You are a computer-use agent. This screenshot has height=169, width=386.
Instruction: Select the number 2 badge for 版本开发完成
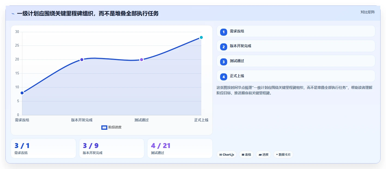coord(224,47)
